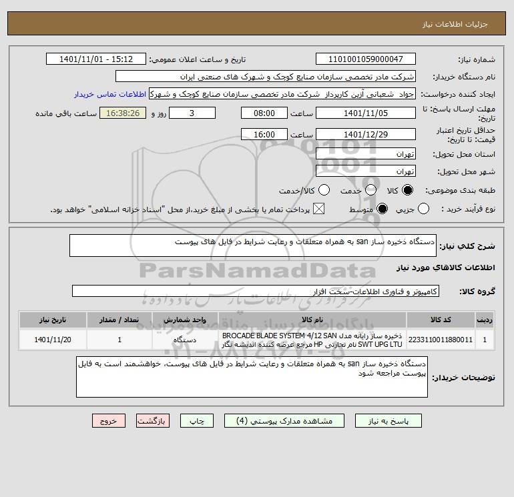Click the goods group field
514x497 pixels.
pyautogui.click(x=256, y=292)
